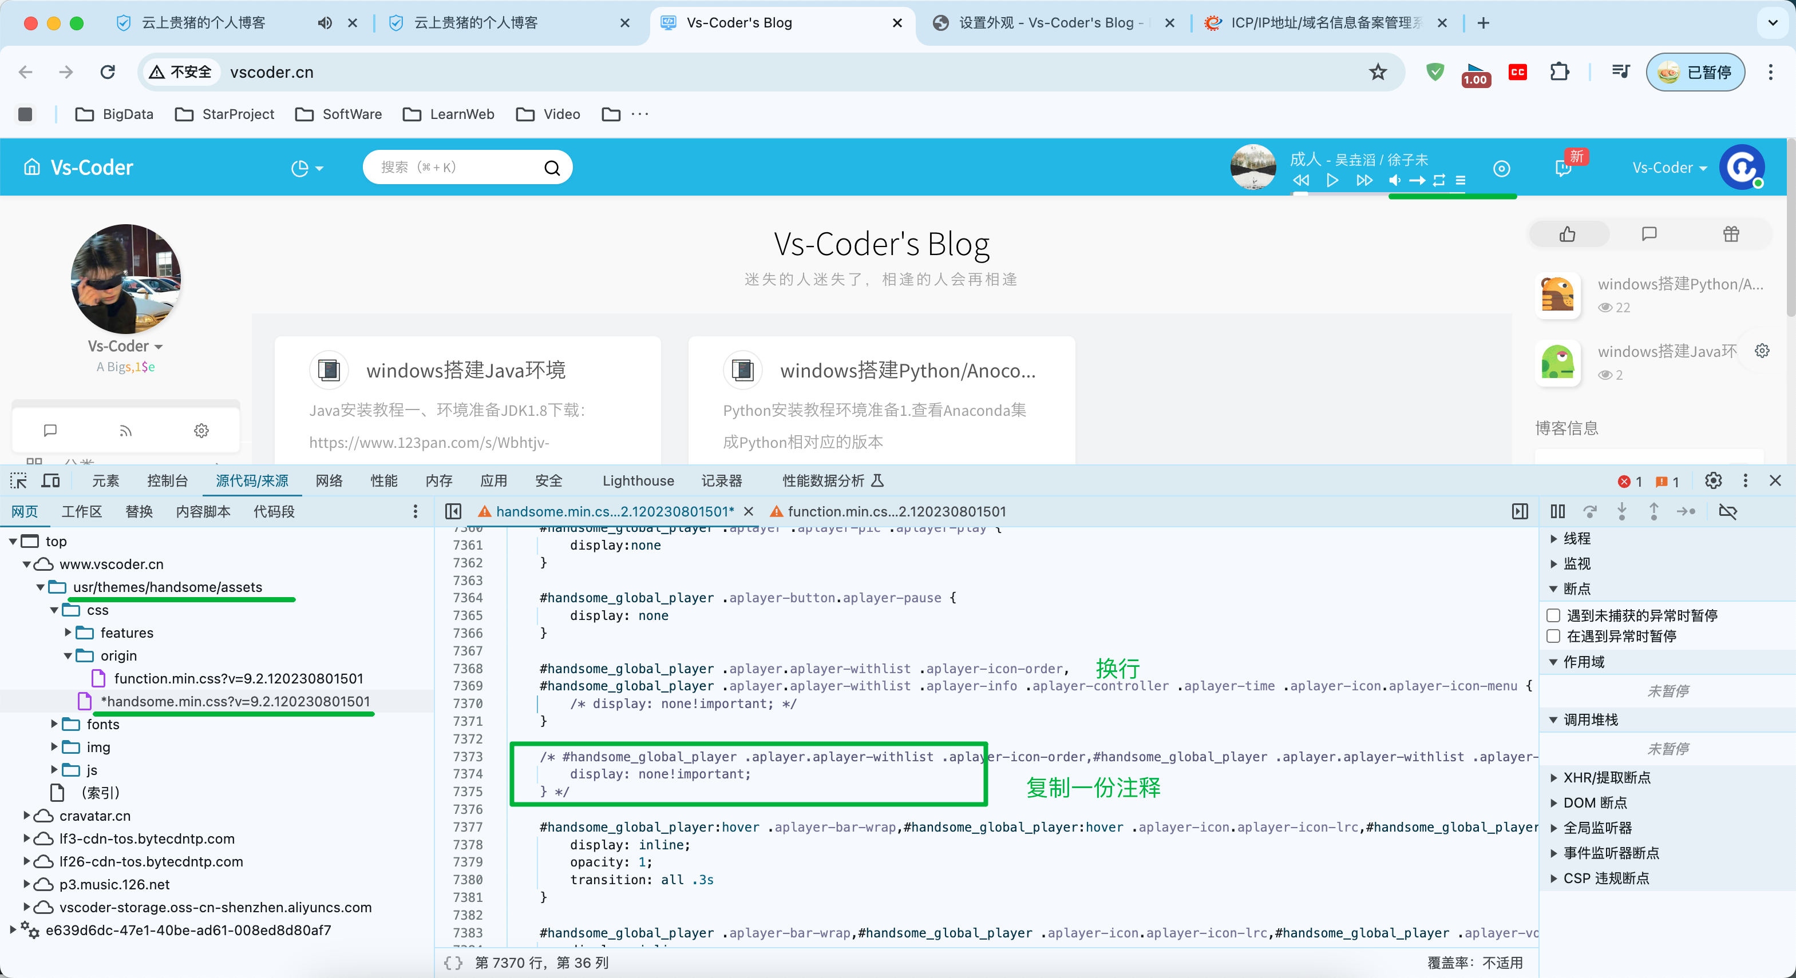Open more options in Sources navigator
This screenshot has height=978, width=1796.
point(416,511)
